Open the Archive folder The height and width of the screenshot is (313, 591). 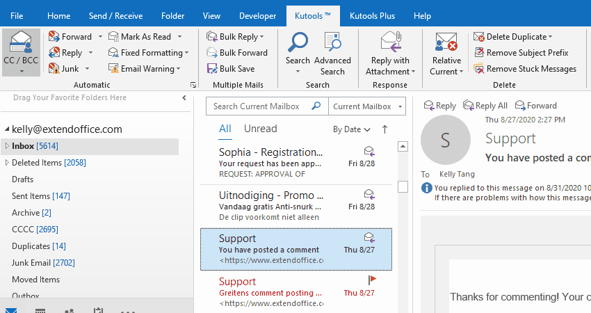click(31, 213)
